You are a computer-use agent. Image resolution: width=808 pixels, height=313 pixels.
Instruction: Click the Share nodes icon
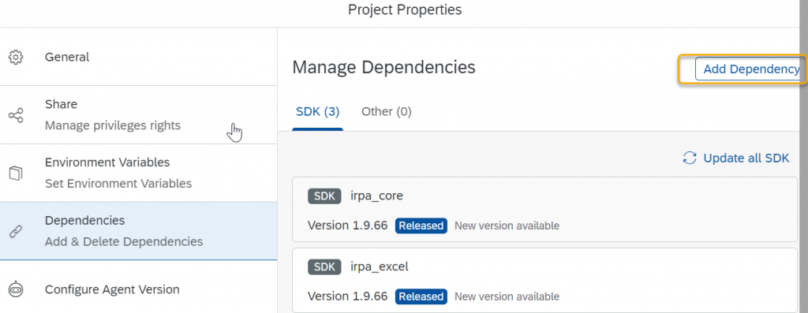coord(16,115)
